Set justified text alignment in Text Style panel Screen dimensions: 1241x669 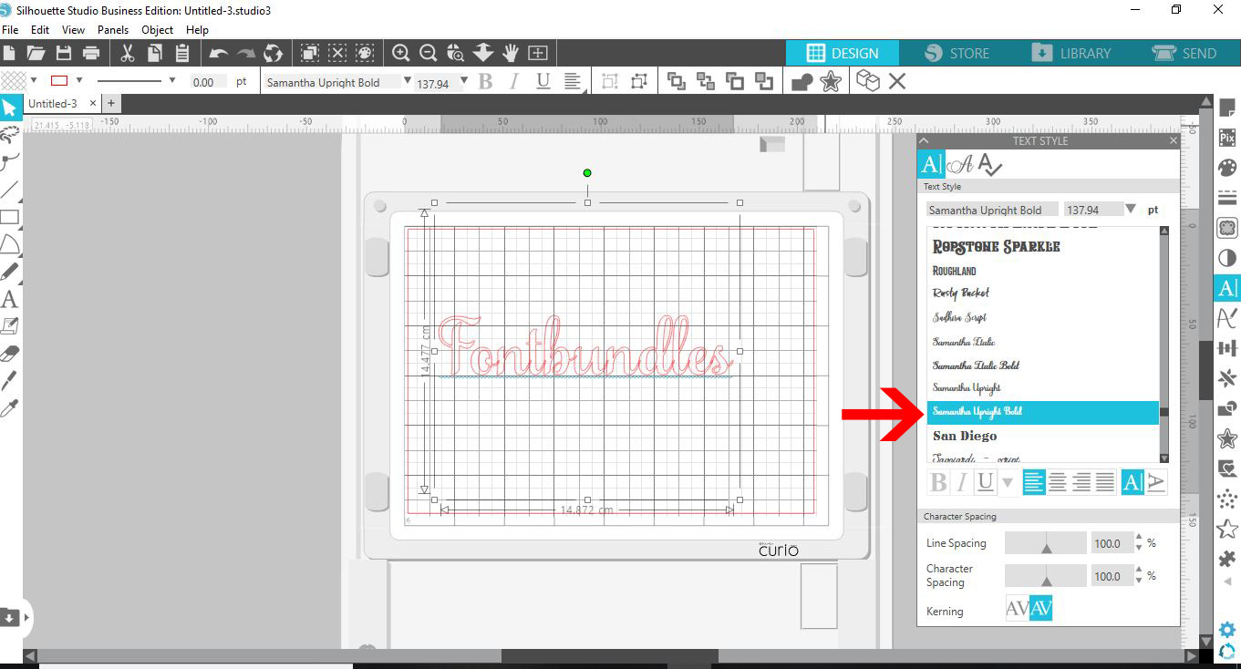coord(1105,482)
